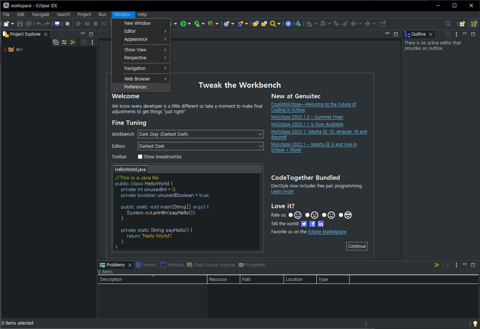This screenshot has width=480, height=329.
Task: Open the Web Browser submenu entry
Action: tap(141, 79)
